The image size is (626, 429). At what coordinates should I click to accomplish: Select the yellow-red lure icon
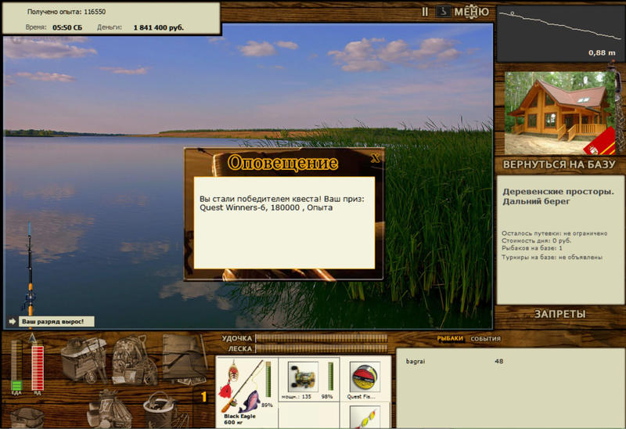(365, 417)
